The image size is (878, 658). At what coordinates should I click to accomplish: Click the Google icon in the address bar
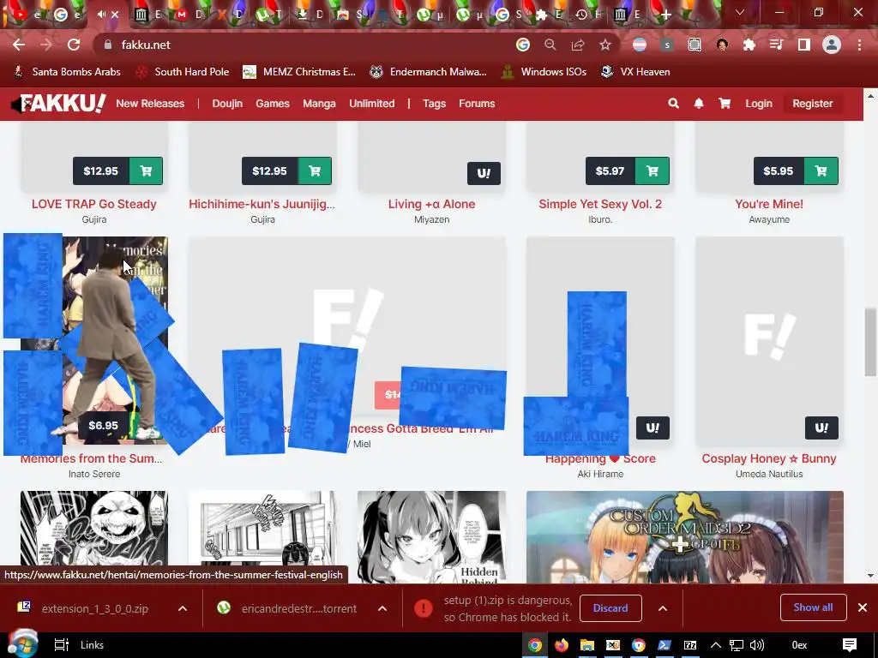click(x=522, y=45)
